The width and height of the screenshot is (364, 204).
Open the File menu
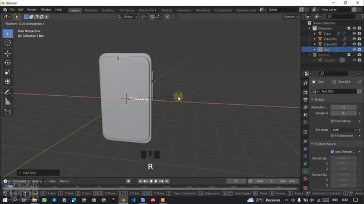pos(12,10)
